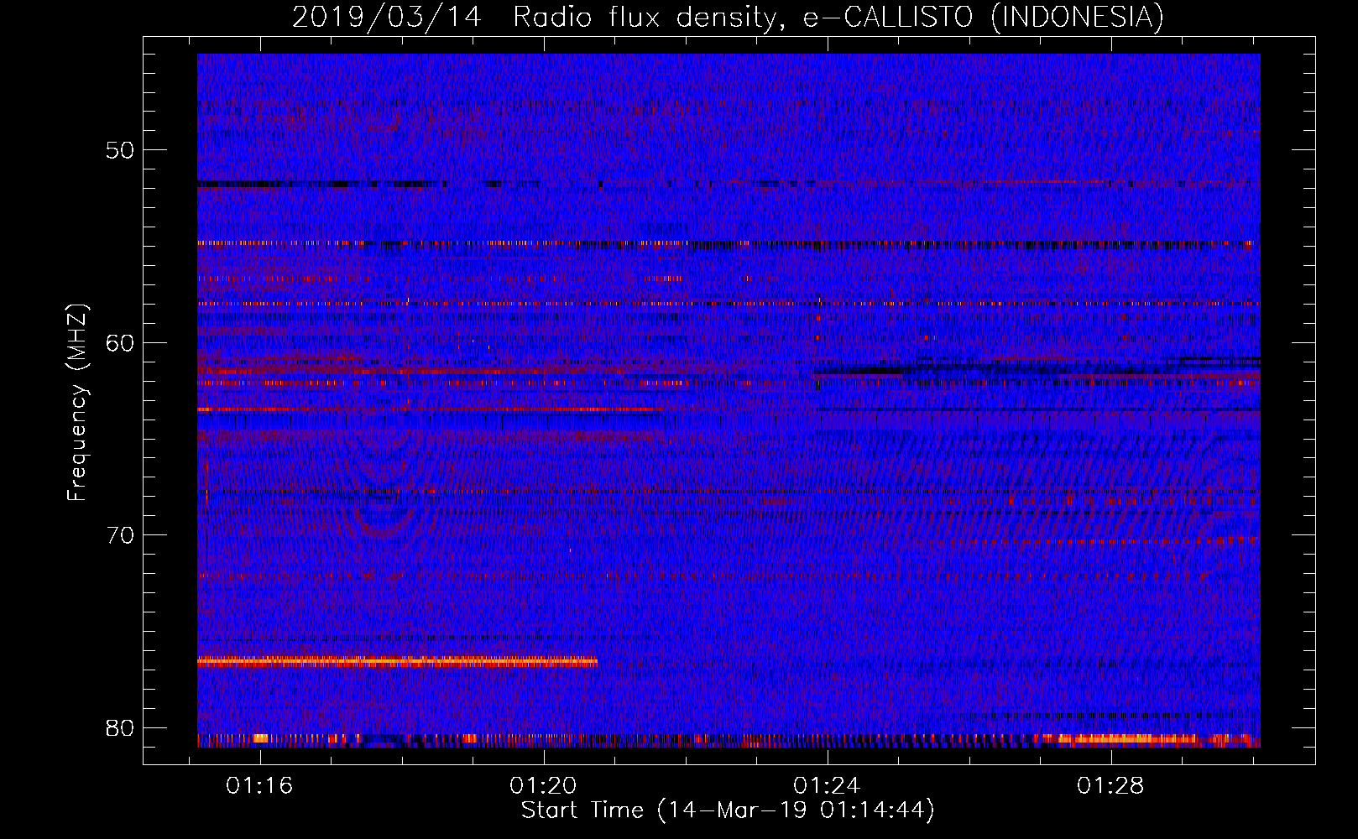
Task: Click the bright orange burst at 80 MHz near 01:28
Action: coord(1129,739)
